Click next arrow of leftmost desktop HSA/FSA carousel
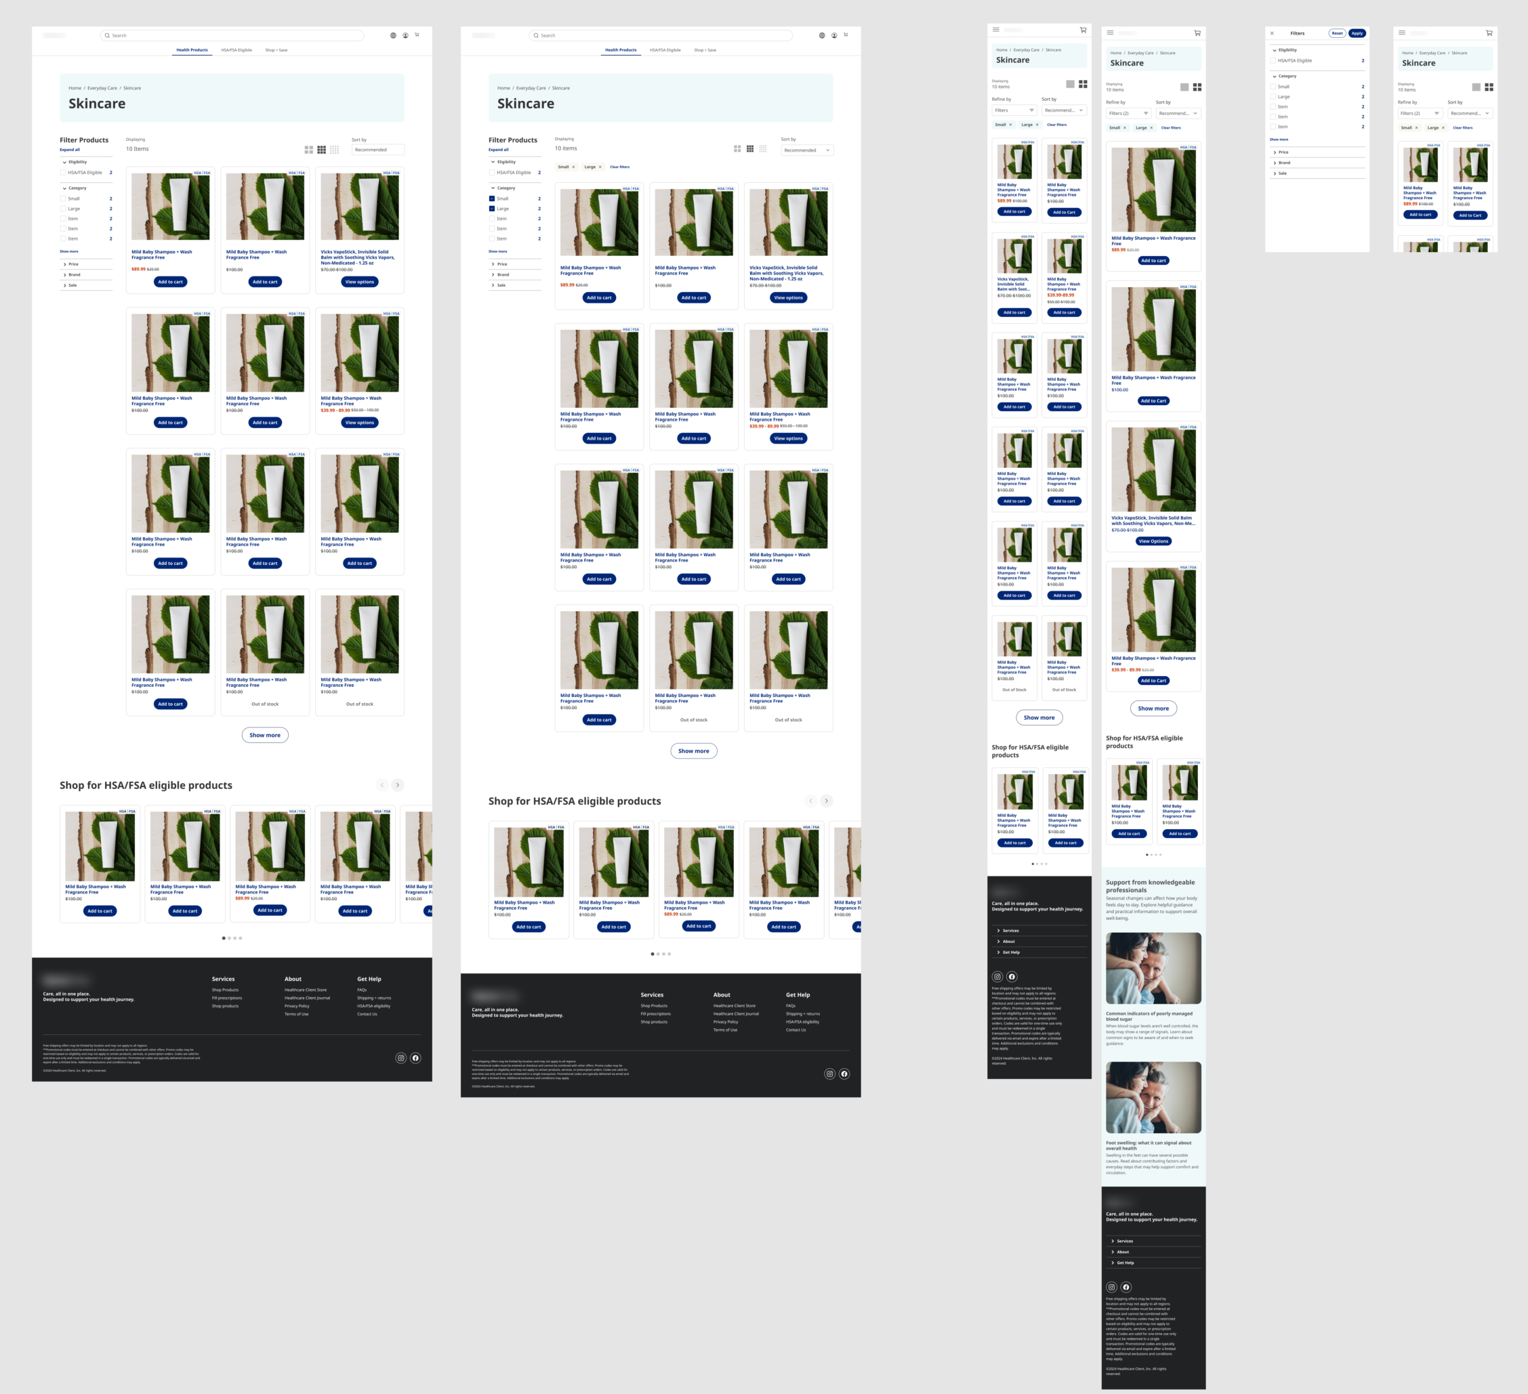 click(397, 785)
